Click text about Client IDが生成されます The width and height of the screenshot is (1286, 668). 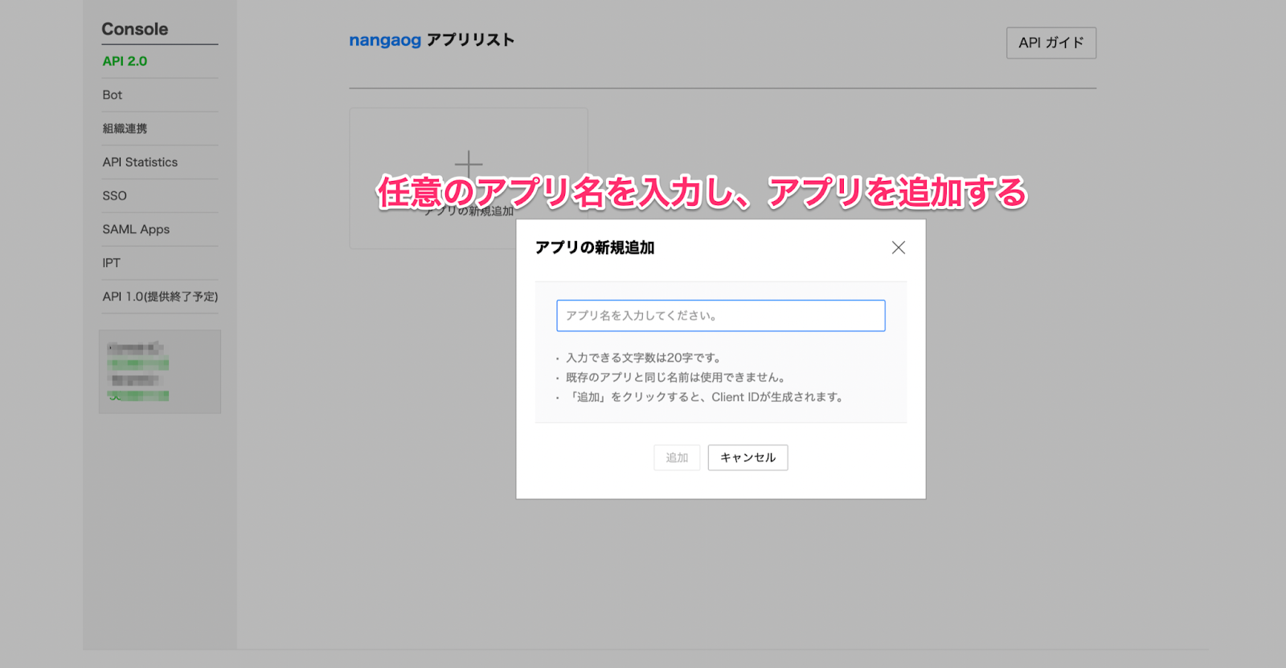(705, 397)
